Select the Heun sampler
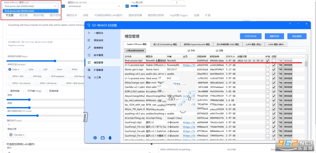316x153 pixels. click(57, 70)
